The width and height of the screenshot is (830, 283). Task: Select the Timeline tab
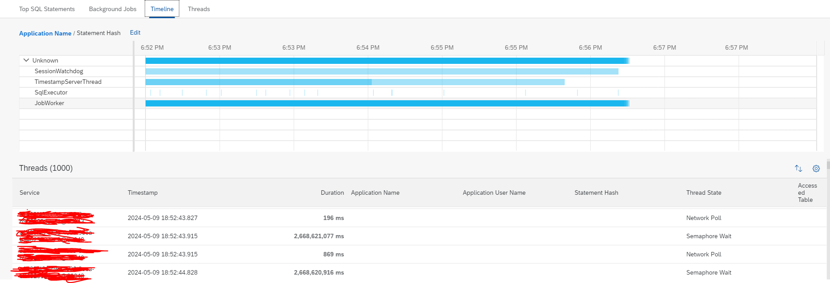162,9
